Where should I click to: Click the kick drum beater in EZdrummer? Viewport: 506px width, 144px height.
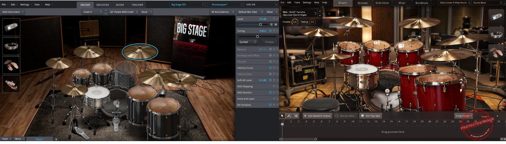coord(387,92)
